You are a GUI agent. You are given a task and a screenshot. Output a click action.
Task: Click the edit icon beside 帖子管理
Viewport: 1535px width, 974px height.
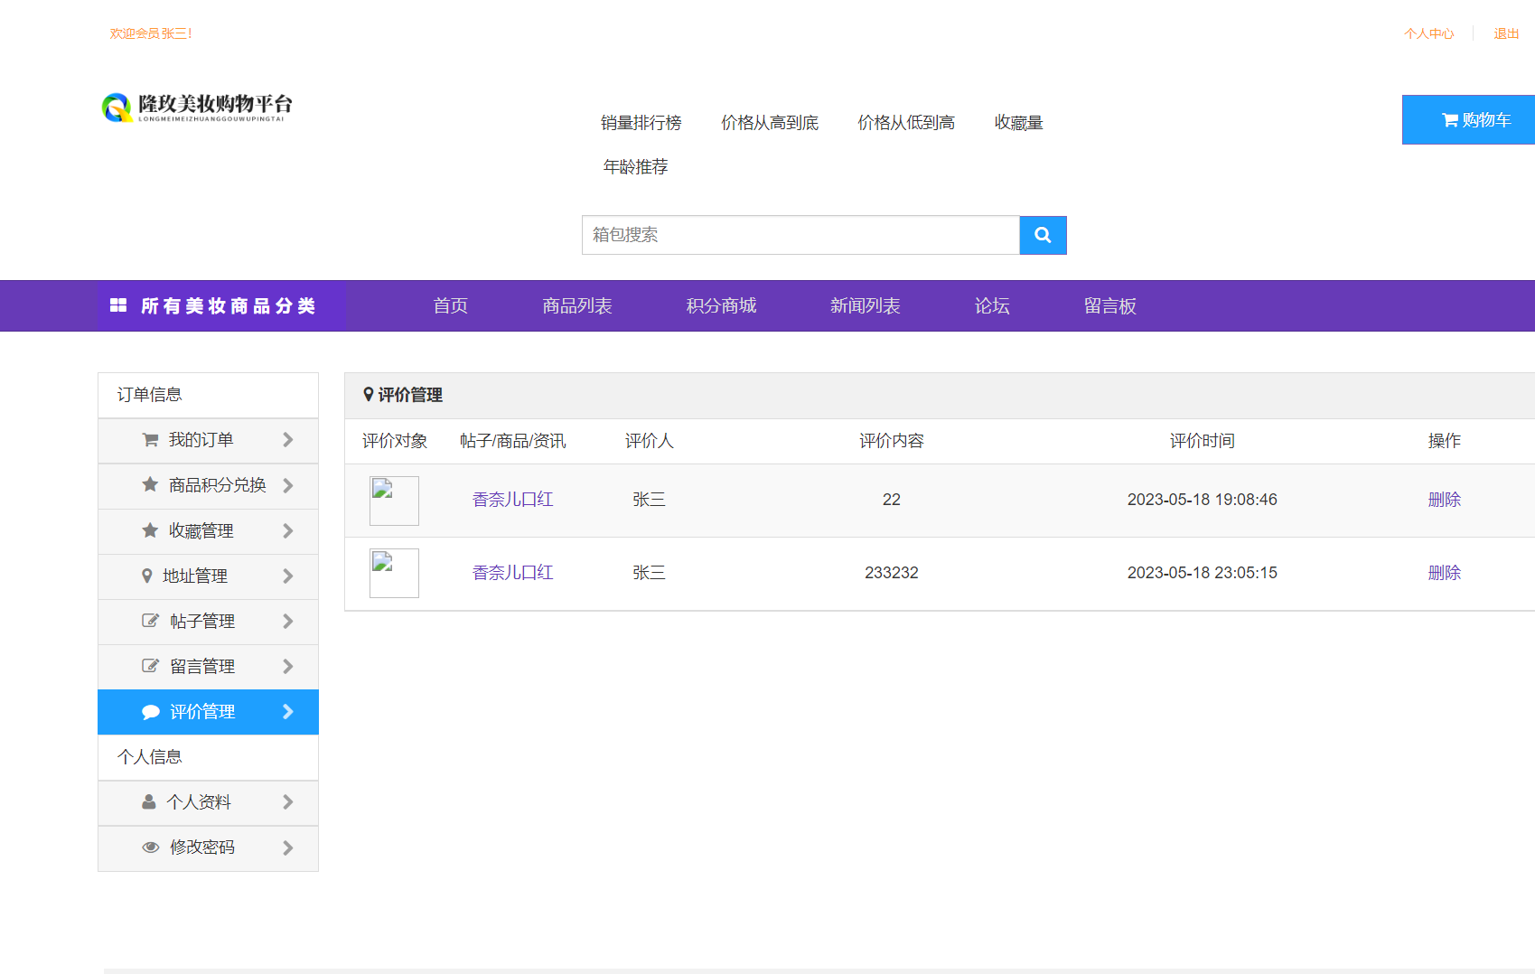pos(150,621)
